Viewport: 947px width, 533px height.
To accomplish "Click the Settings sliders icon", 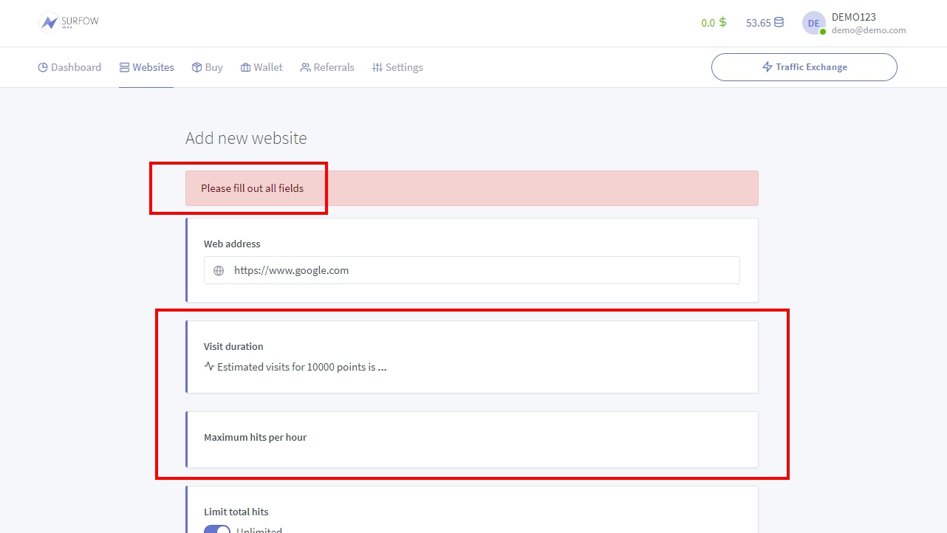I will (x=377, y=67).
